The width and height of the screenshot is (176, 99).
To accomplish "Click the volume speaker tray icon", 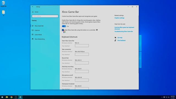I will [169, 97].
